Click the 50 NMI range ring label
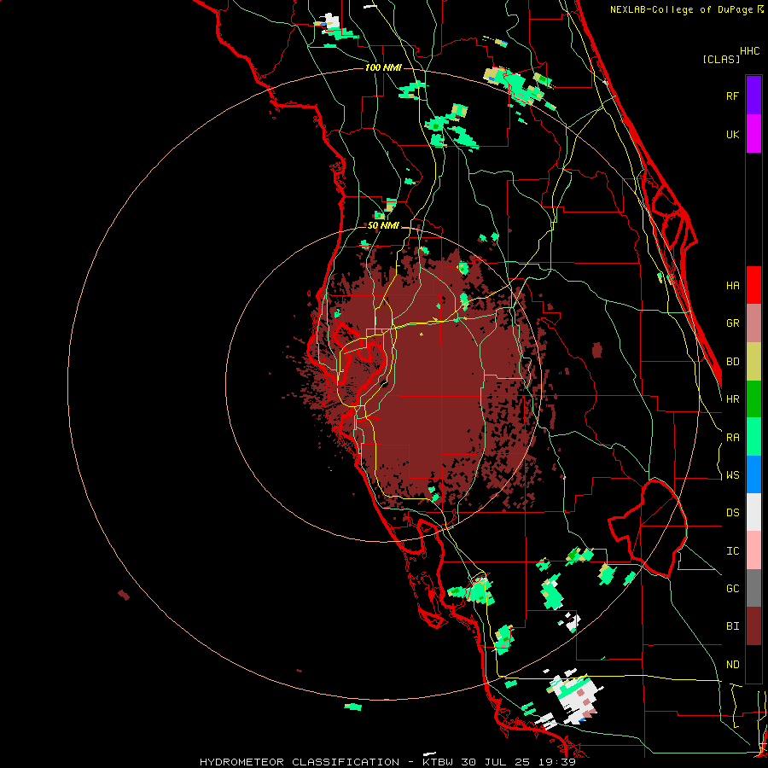The height and width of the screenshot is (768, 768). pyautogui.click(x=383, y=226)
